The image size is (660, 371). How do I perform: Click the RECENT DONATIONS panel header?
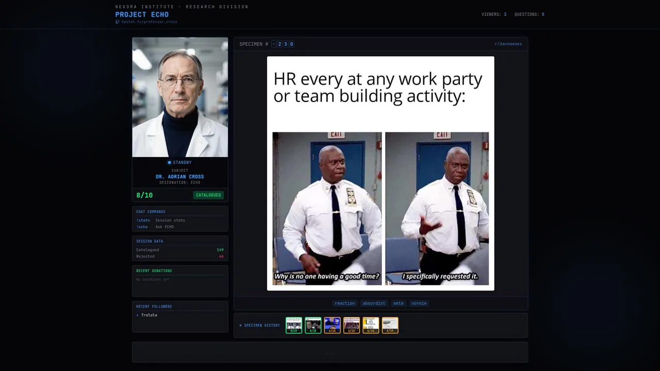click(x=154, y=271)
